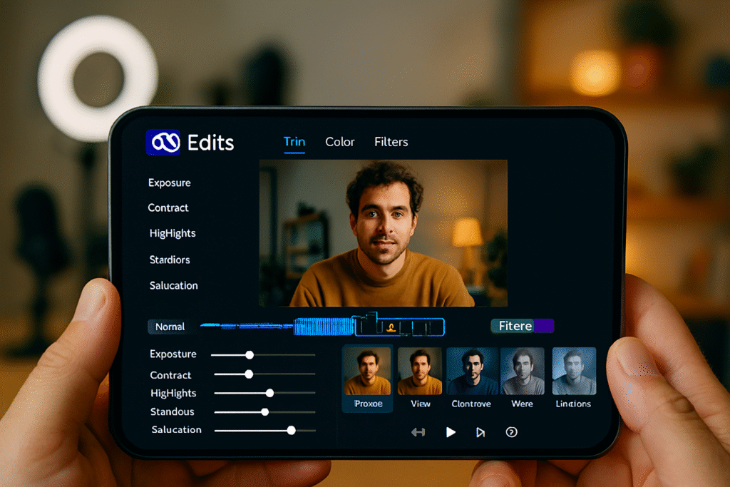Click the orange marker icon in timeline clip
Viewport: 730px width, 487px height.
391,328
